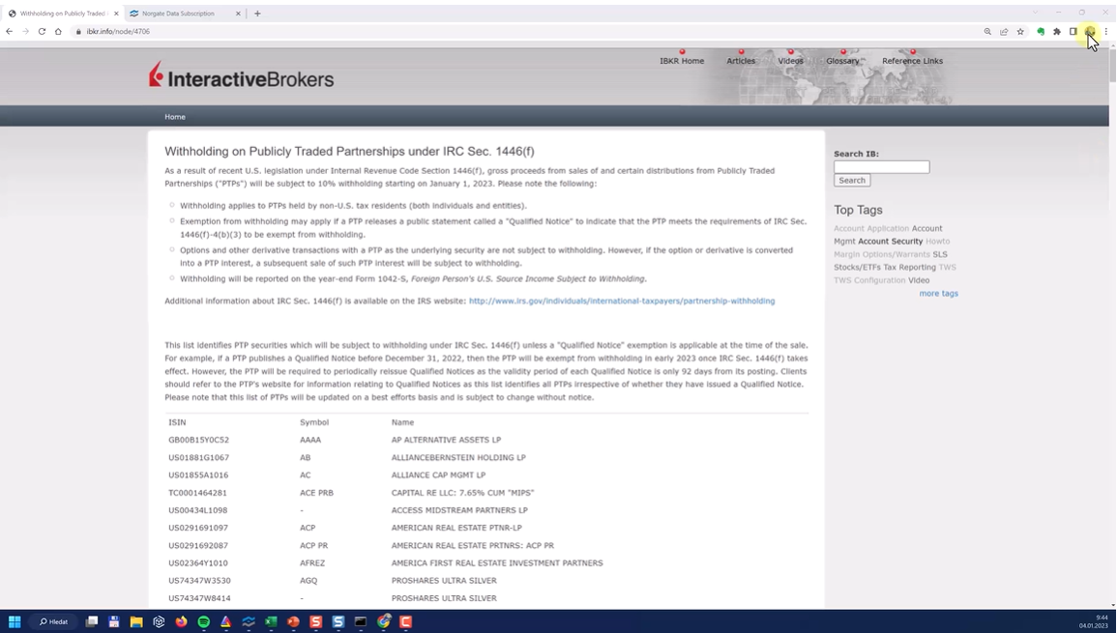1117x633 pixels.
Task: Launch Firefox from the taskbar
Action: pyautogui.click(x=181, y=621)
